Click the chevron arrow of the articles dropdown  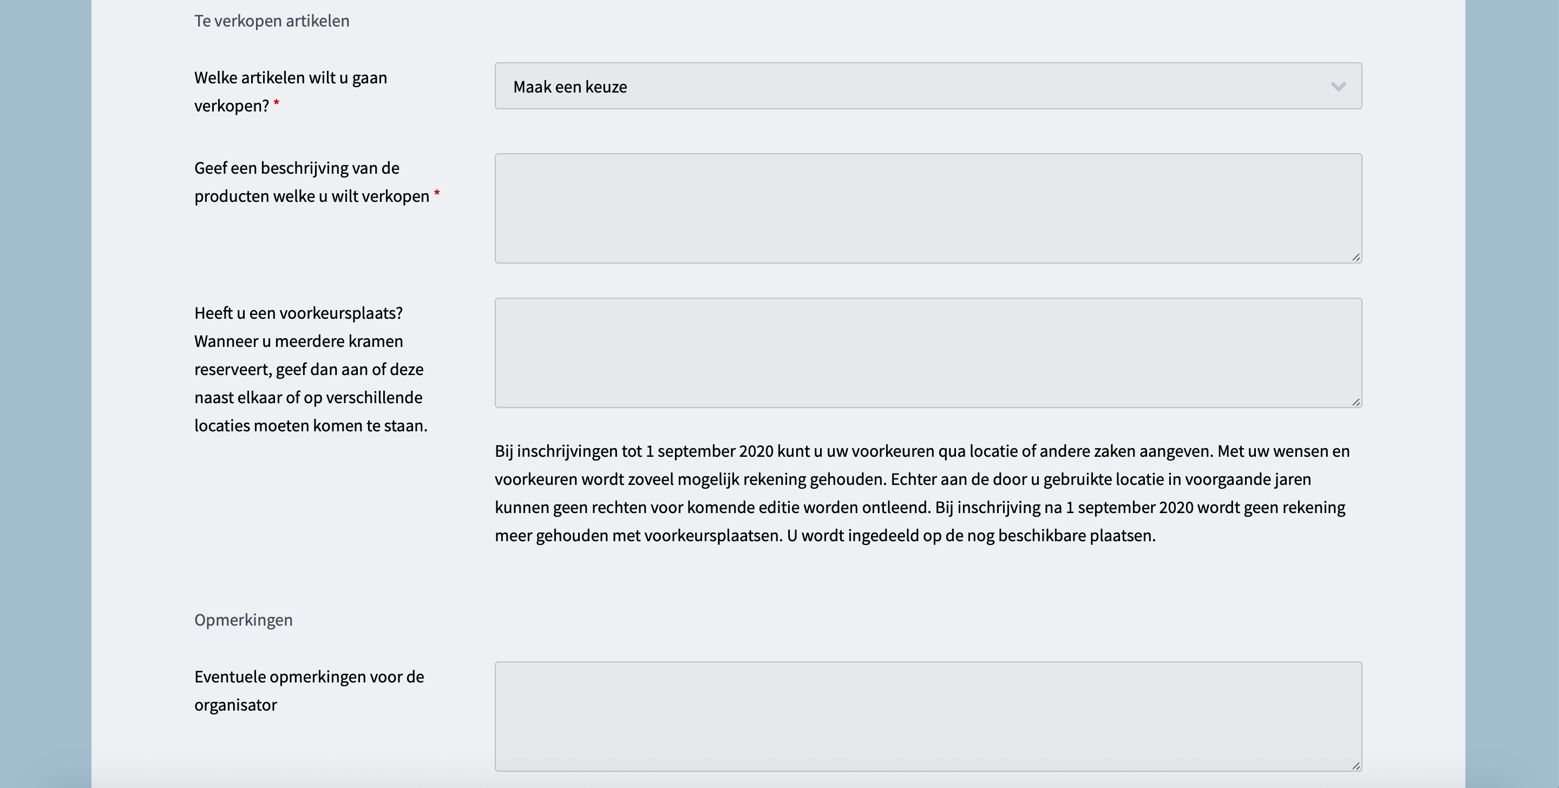point(1338,87)
